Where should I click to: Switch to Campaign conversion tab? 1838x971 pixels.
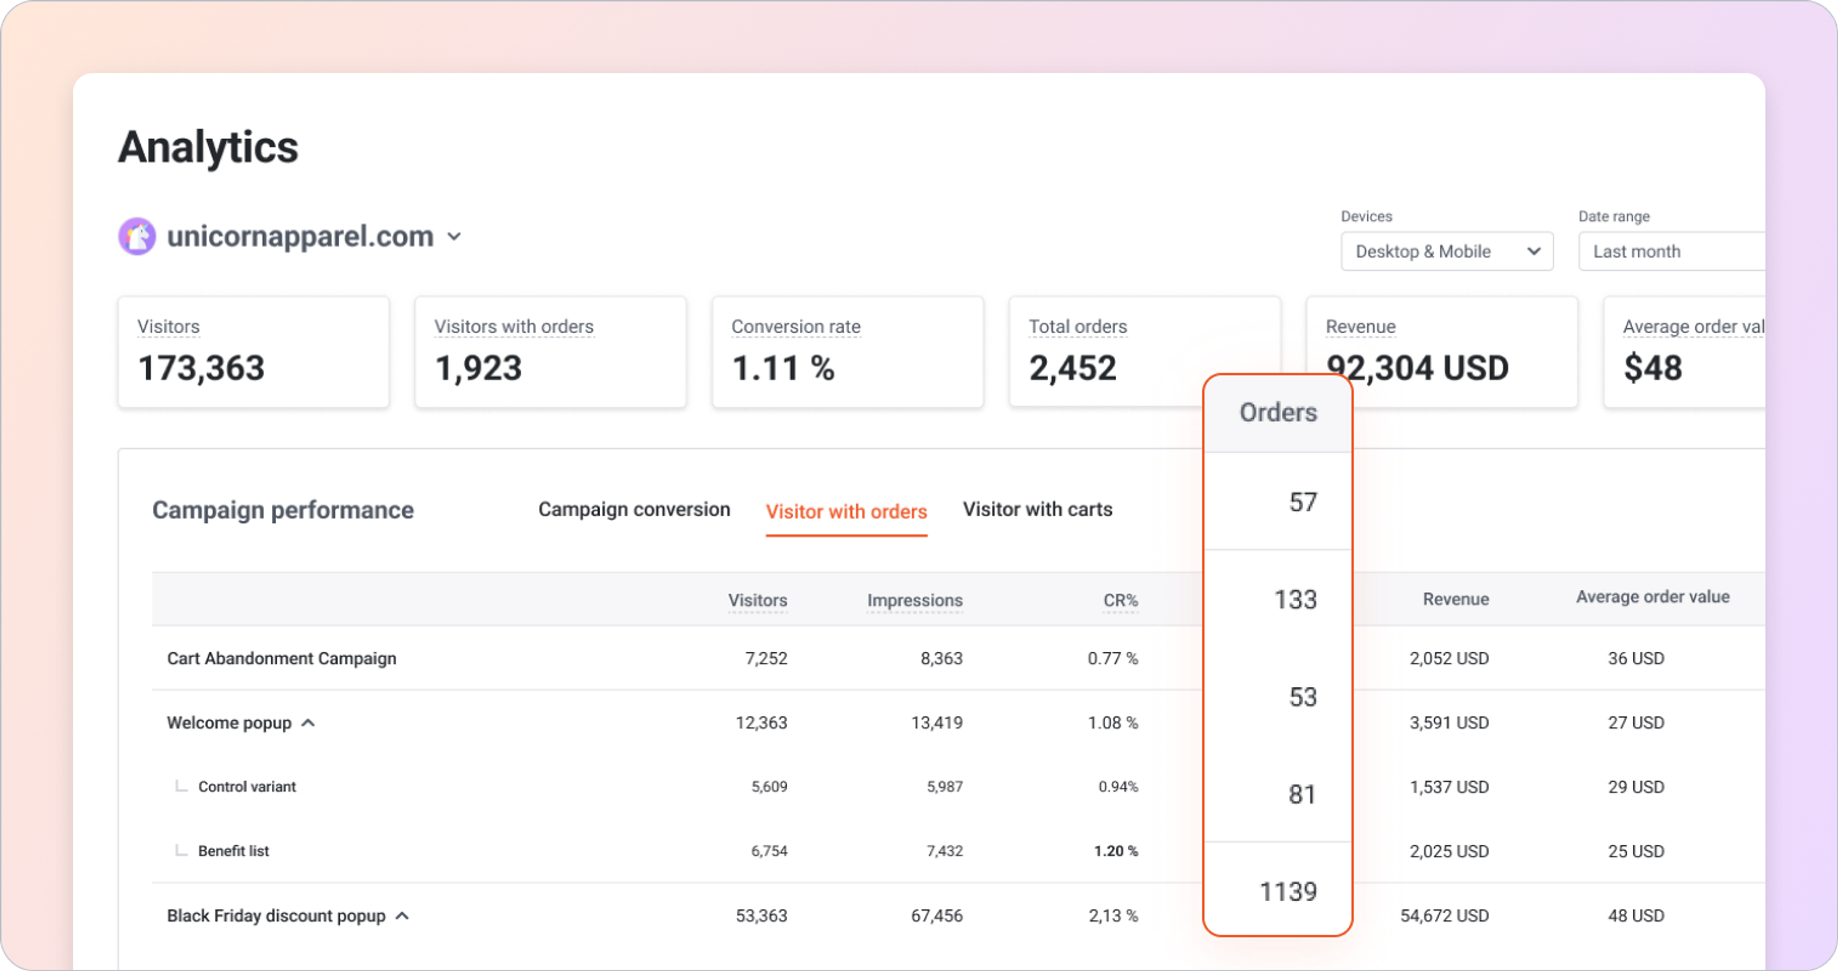pyautogui.click(x=634, y=509)
